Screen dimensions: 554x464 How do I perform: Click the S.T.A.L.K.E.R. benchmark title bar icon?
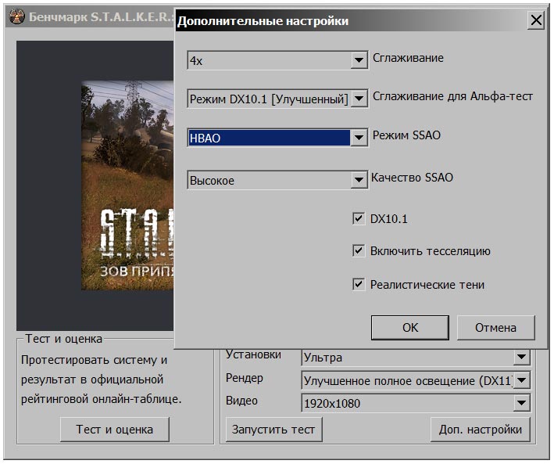click(14, 17)
